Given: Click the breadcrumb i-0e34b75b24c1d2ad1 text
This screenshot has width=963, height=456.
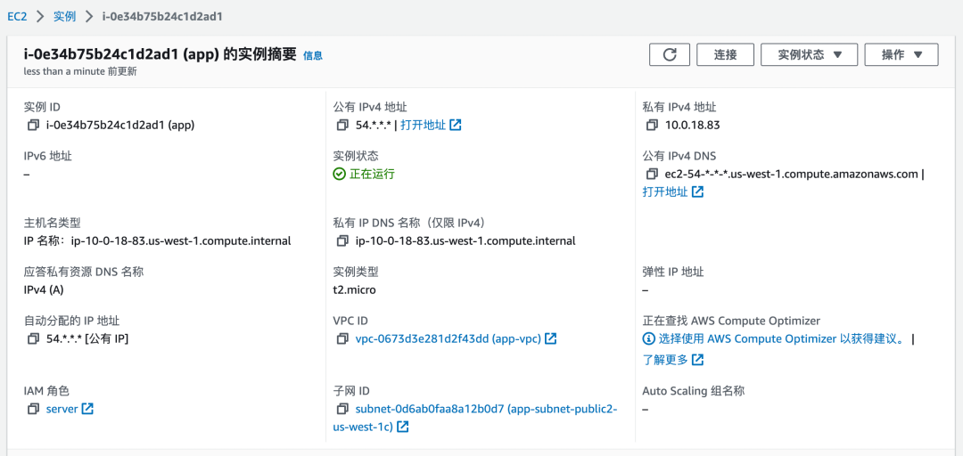Looking at the screenshot, I should click(x=162, y=17).
